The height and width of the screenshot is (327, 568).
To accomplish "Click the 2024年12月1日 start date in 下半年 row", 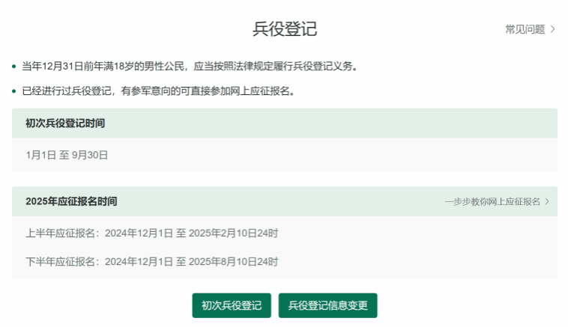I will click(x=139, y=261).
